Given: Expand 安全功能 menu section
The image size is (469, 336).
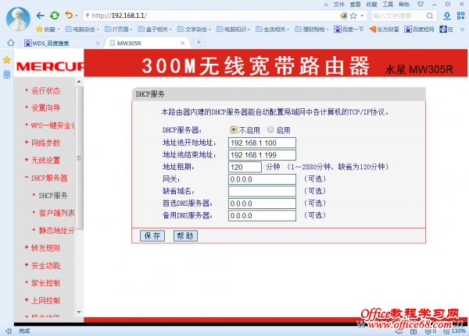Looking at the screenshot, I should [x=46, y=265].
